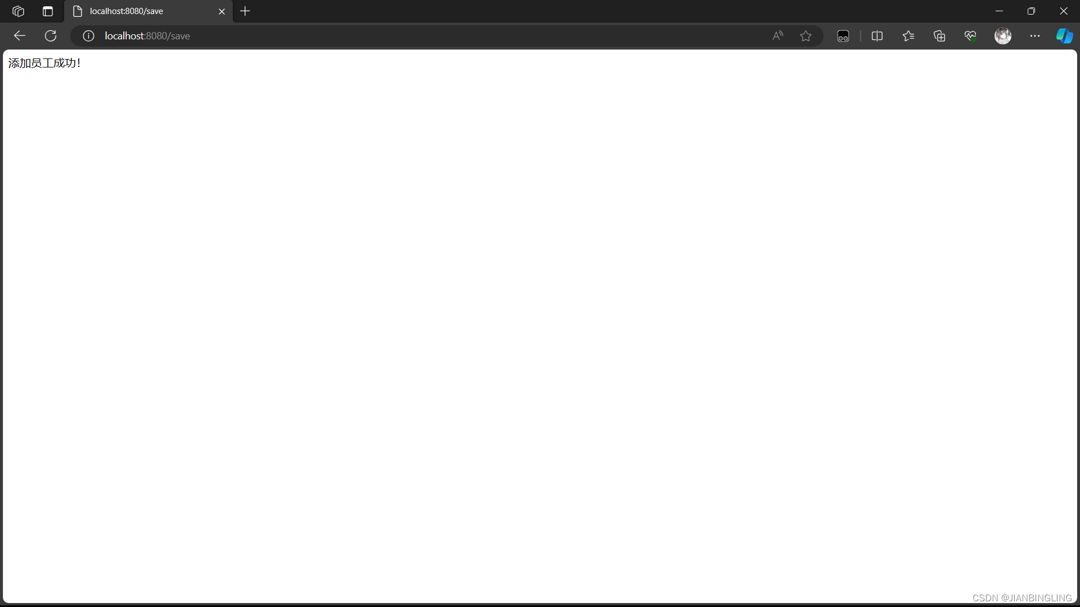Click the user profile account icon

[x=1003, y=35]
